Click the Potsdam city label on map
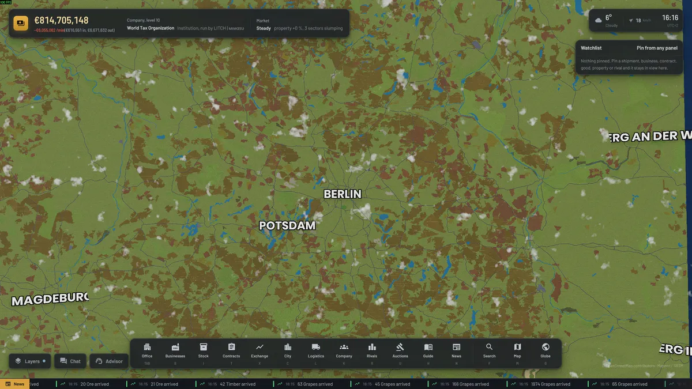The image size is (692, 389). pyautogui.click(x=288, y=225)
